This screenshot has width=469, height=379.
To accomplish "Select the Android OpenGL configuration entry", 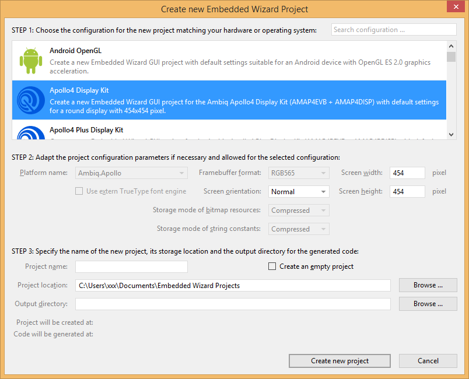I will [233, 61].
